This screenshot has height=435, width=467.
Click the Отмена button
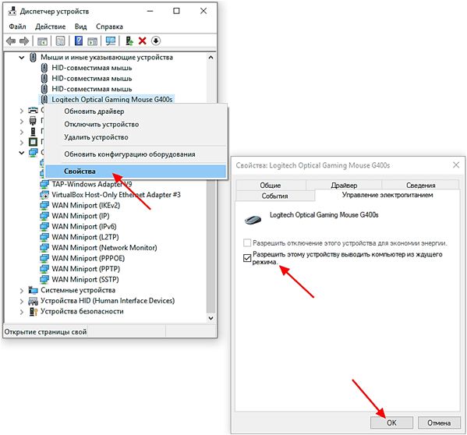tap(439, 423)
